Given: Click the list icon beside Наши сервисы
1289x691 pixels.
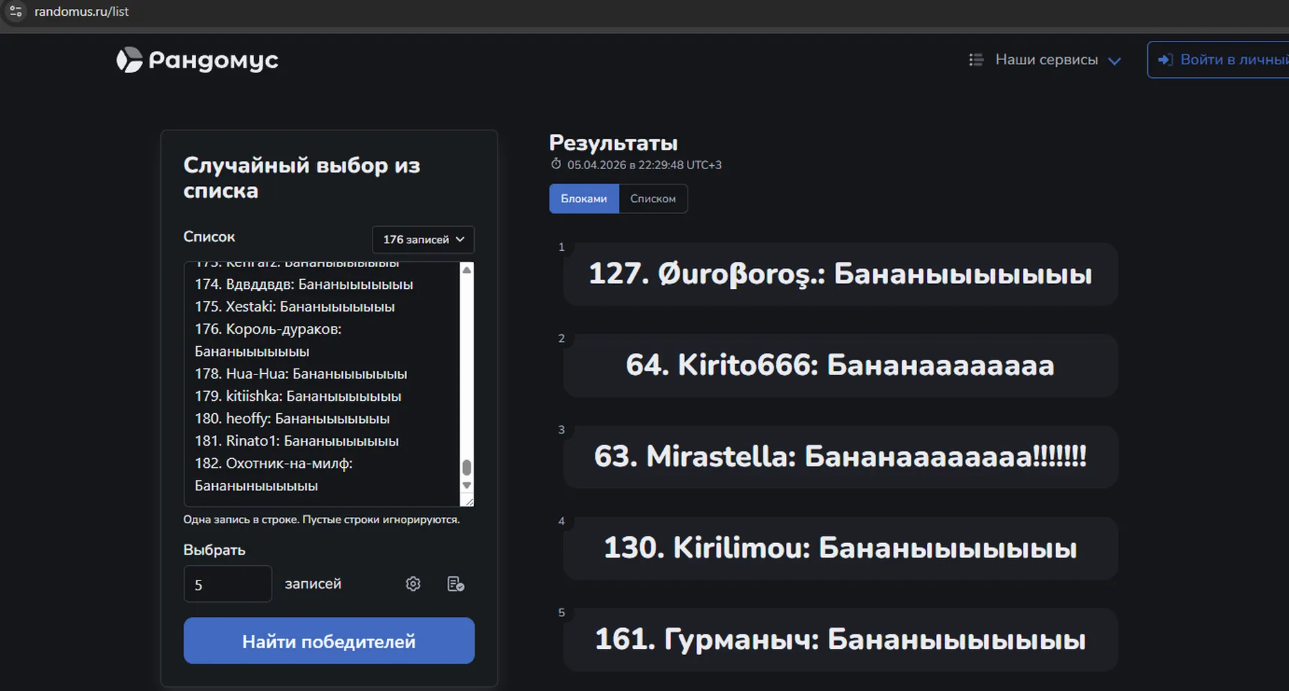Looking at the screenshot, I should 976,60.
